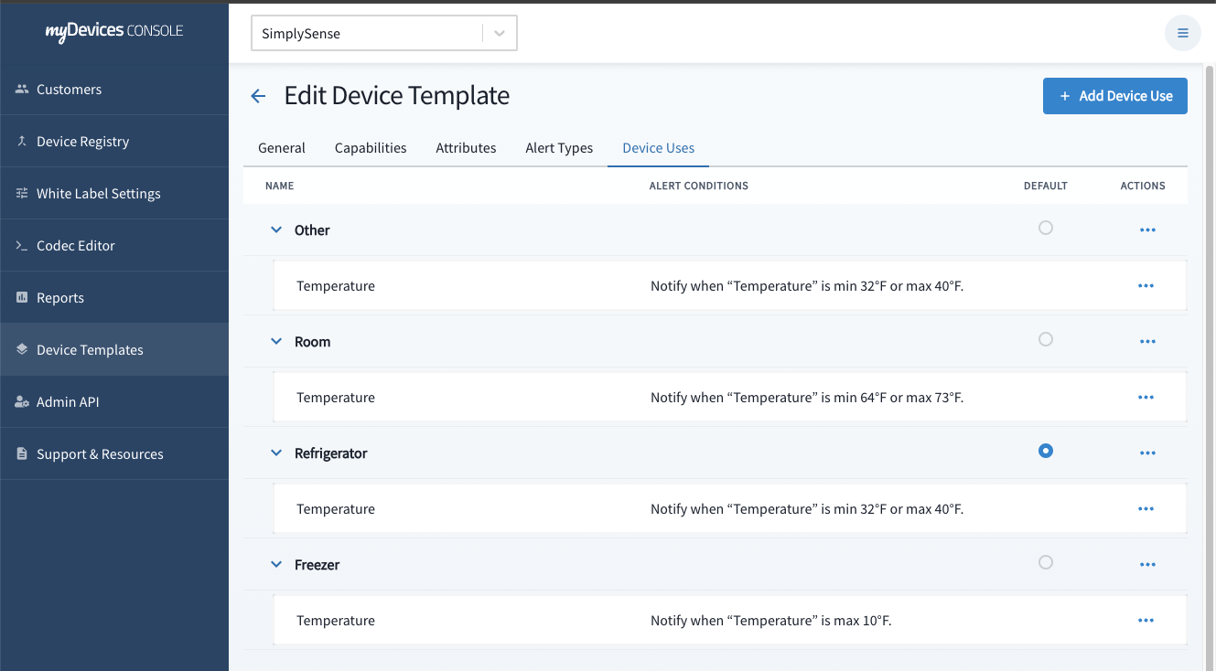Viewport: 1216px width, 671px height.
Task: Go to Customers in the sidebar
Action: 69,90
